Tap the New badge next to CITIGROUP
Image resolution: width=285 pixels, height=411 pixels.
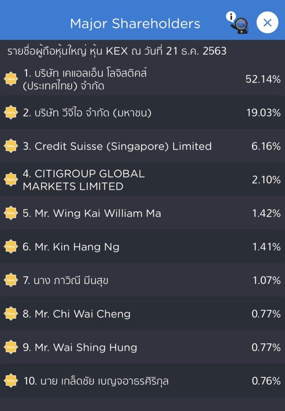pyautogui.click(x=11, y=180)
